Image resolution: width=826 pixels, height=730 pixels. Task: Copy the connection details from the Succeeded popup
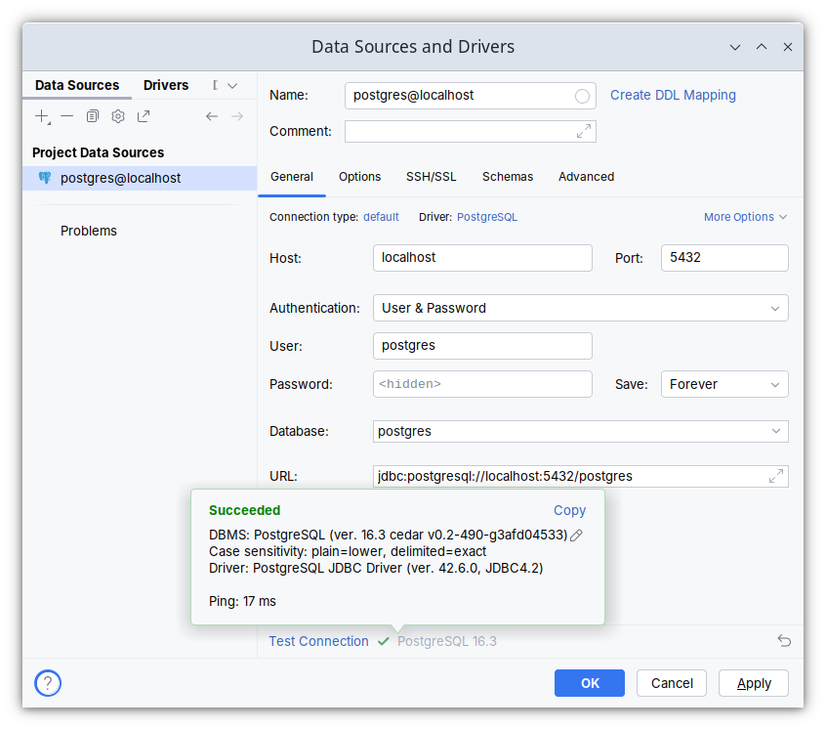click(x=569, y=510)
